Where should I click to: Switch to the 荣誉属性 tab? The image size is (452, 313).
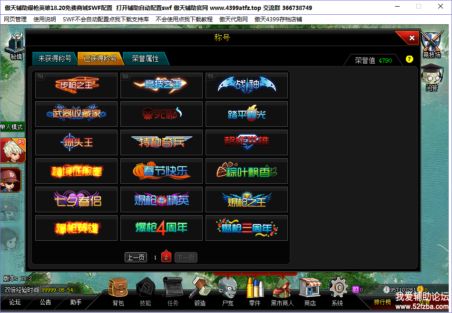pos(145,59)
